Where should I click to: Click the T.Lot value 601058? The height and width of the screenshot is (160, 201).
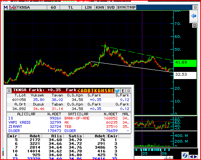click(19, 99)
